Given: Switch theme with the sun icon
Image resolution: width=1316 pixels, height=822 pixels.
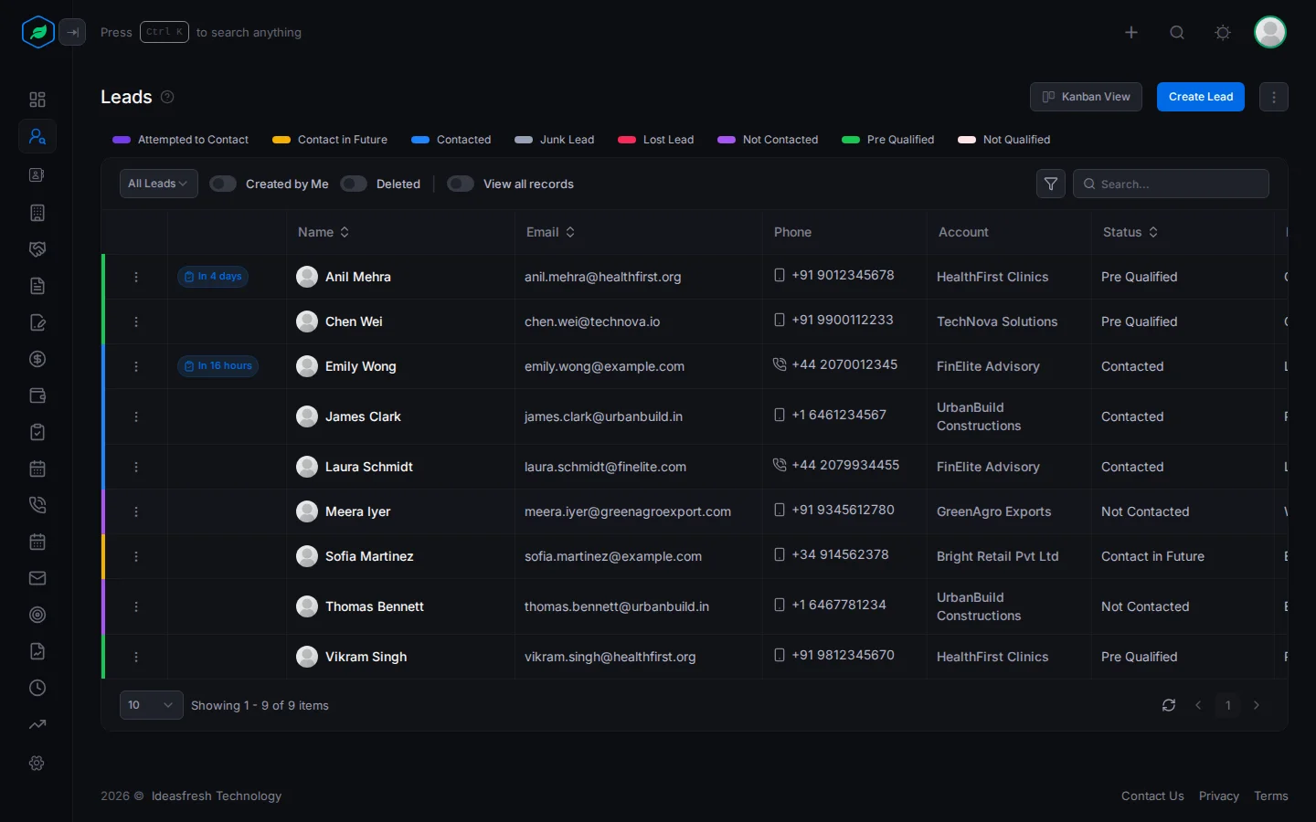Looking at the screenshot, I should [x=1223, y=32].
